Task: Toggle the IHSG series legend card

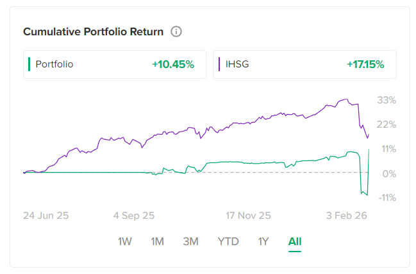Action: click(304, 64)
